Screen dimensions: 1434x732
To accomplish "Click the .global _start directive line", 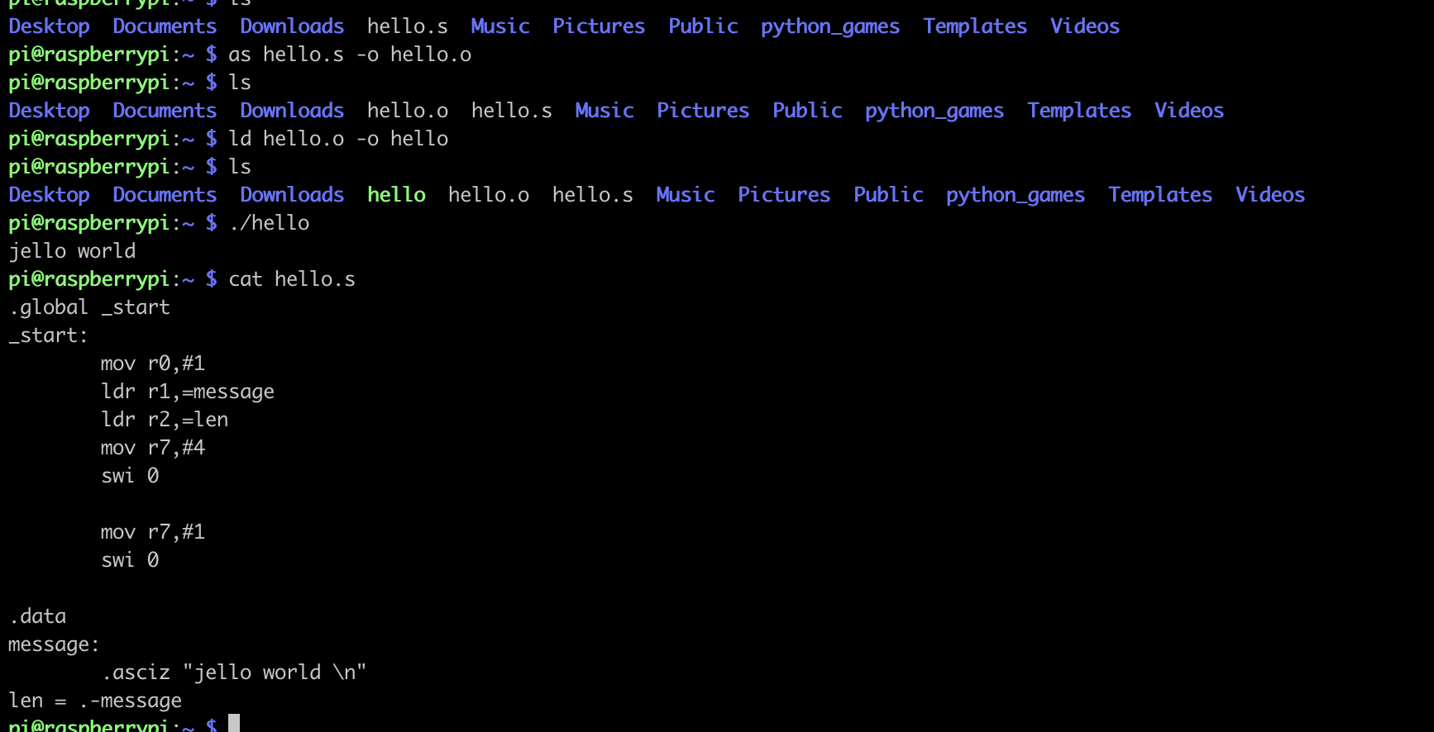I will click(x=89, y=307).
